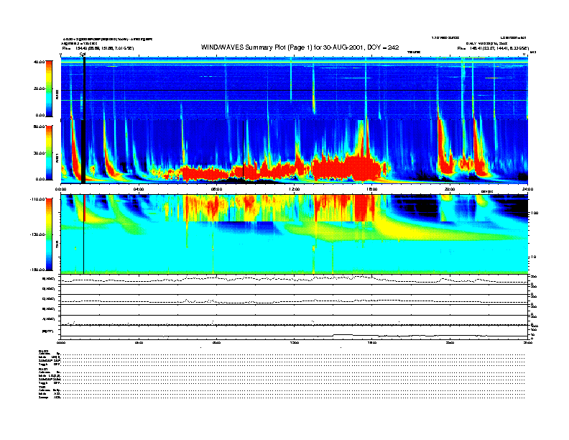The height and width of the screenshot is (440, 569).
Task: Click the RAD2 color scale bar
Action: click(49, 88)
